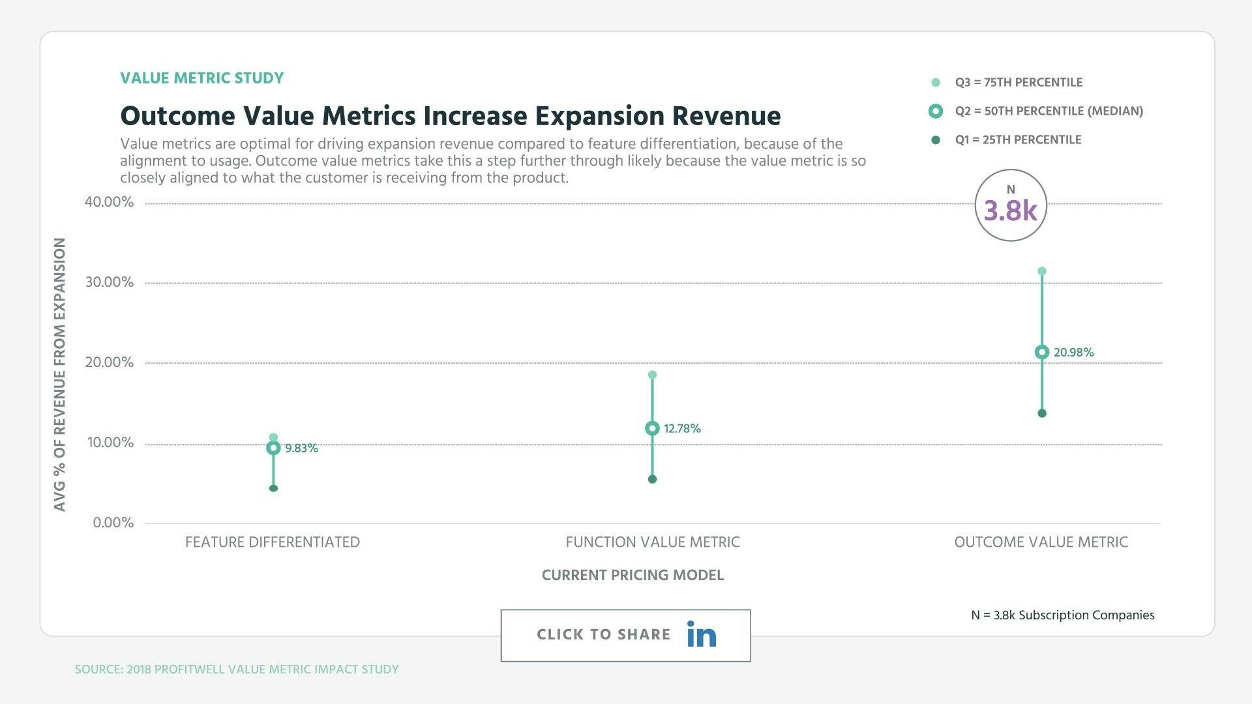
Task: Select the Q2 median legend circle
Action: [935, 111]
